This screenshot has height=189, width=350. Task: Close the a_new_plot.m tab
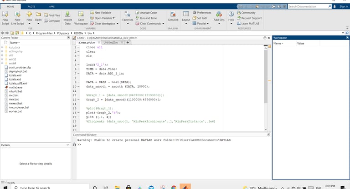99,42
